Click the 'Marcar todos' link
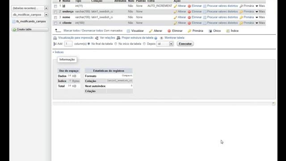Viewport: 286px width, 161px height. 71,31
